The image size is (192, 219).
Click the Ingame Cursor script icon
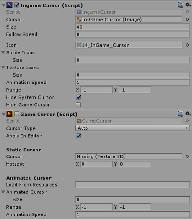coord(10,5)
